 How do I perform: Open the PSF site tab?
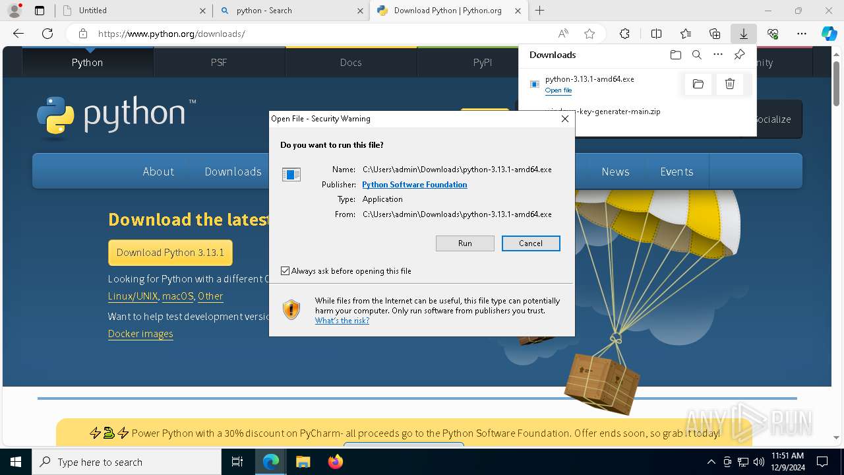point(219,63)
